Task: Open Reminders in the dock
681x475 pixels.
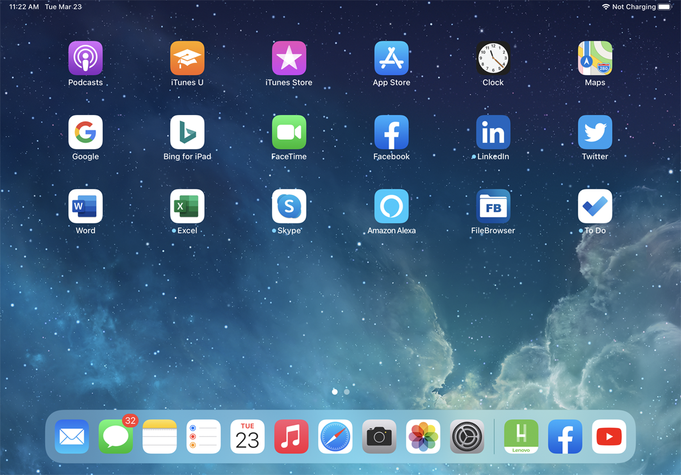Action: tap(204, 436)
